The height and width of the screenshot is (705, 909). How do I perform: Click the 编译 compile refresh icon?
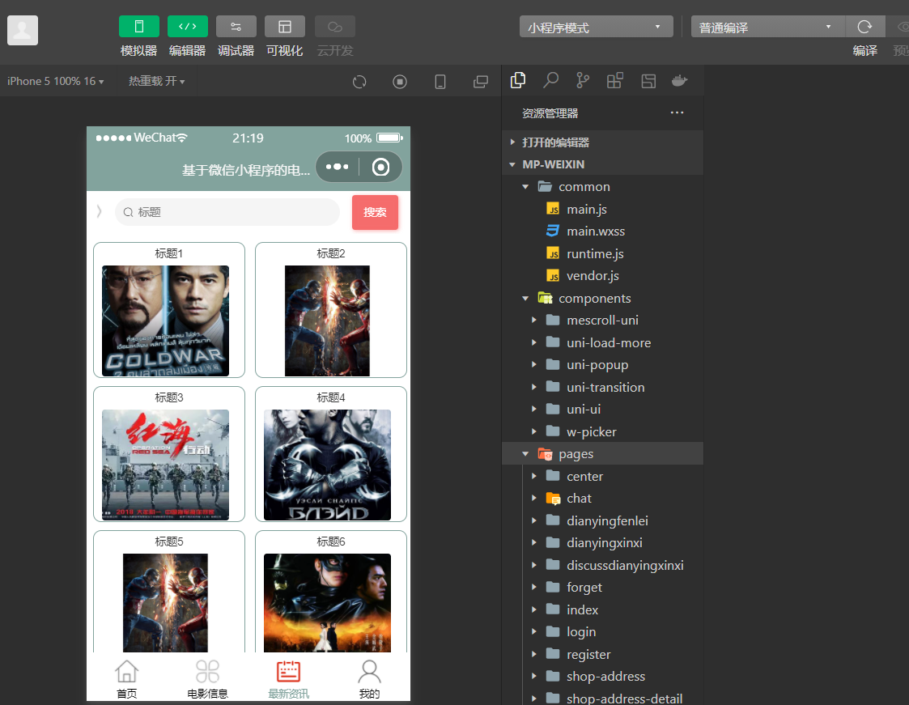pyautogui.click(x=864, y=27)
